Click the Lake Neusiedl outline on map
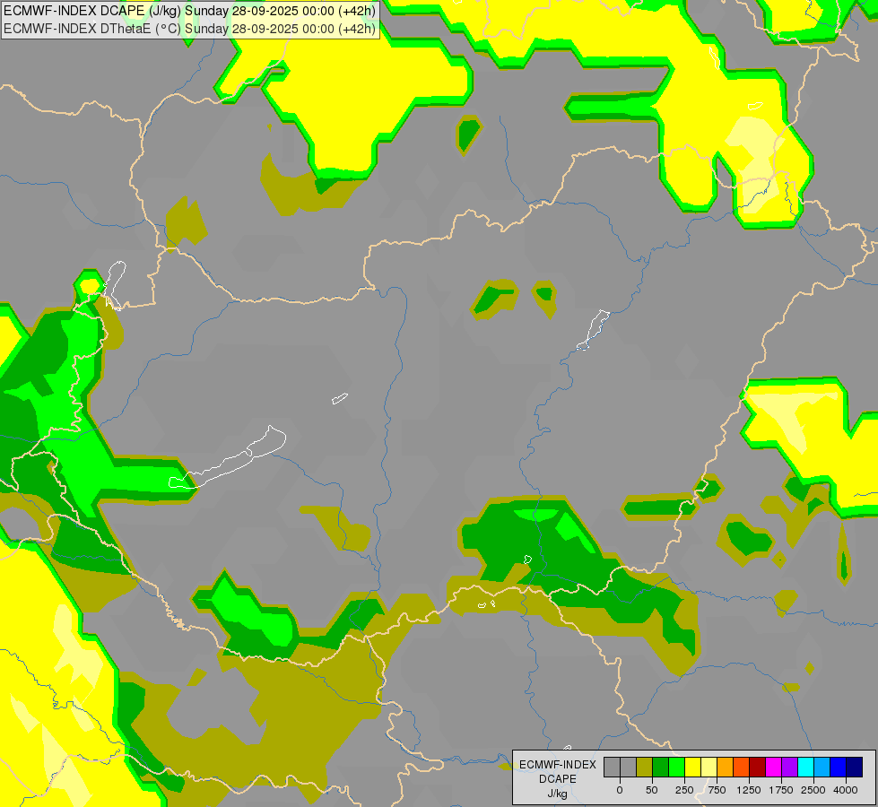Image resolution: width=878 pixels, height=807 pixels. pyautogui.click(x=115, y=284)
